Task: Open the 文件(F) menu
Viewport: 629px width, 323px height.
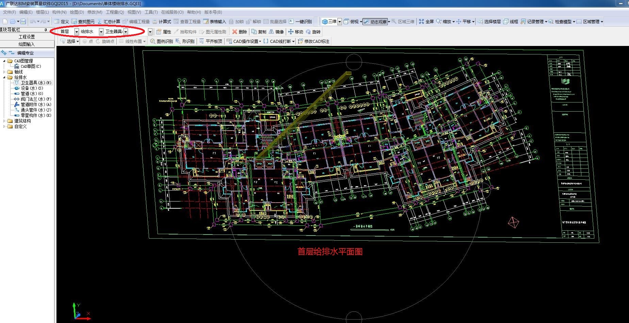Action: [10, 12]
